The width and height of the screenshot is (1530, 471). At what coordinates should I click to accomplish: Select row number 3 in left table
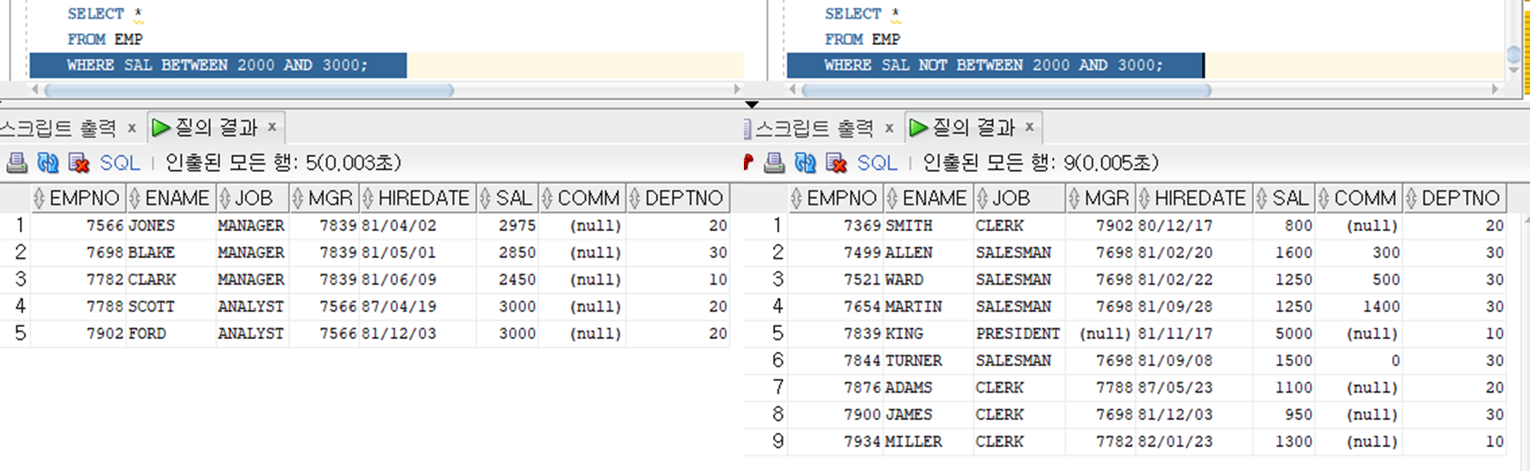coord(20,279)
